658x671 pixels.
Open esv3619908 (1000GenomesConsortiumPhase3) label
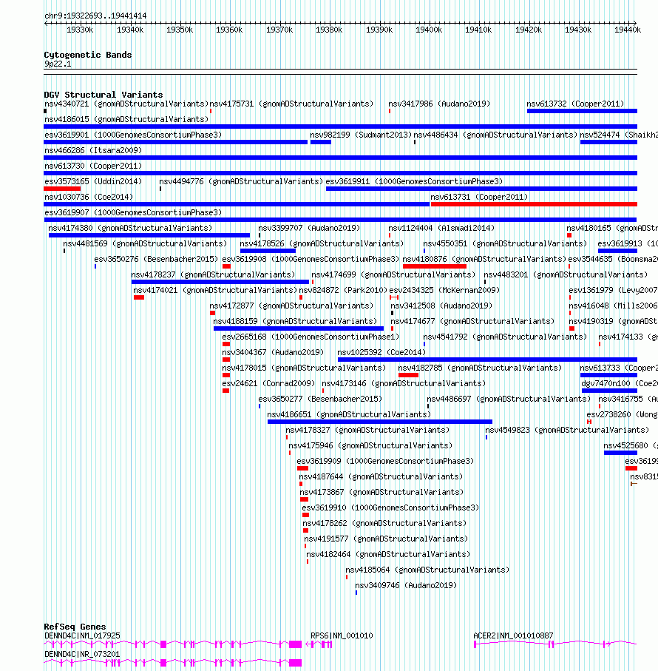(x=311, y=260)
